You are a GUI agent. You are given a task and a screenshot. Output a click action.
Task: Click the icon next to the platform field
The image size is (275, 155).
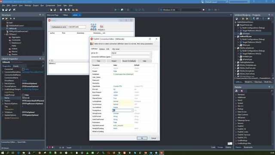[x=203, y=10]
